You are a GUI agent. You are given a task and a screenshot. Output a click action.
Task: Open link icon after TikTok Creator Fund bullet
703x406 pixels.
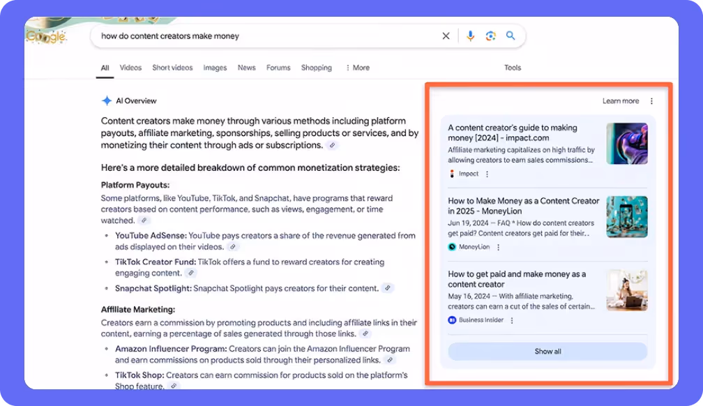tap(191, 273)
